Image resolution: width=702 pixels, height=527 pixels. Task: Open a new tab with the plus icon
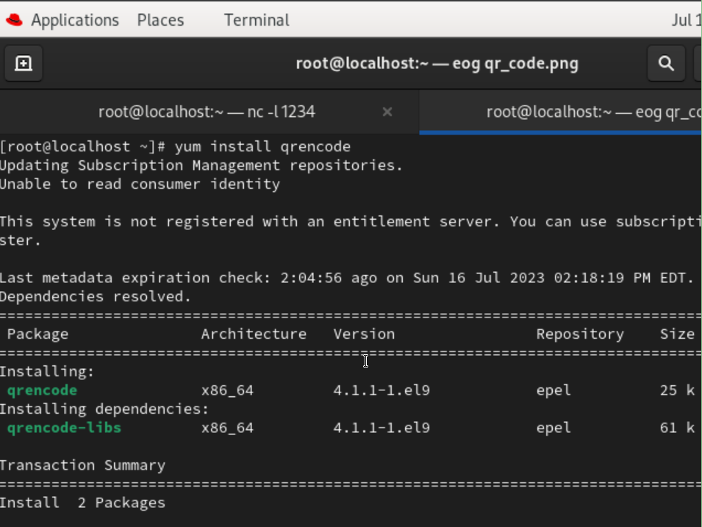coord(24,63)
